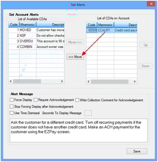Select the OVERDU alert row
The height and width of the screenshot is (162, 158).
click(36, 41)
